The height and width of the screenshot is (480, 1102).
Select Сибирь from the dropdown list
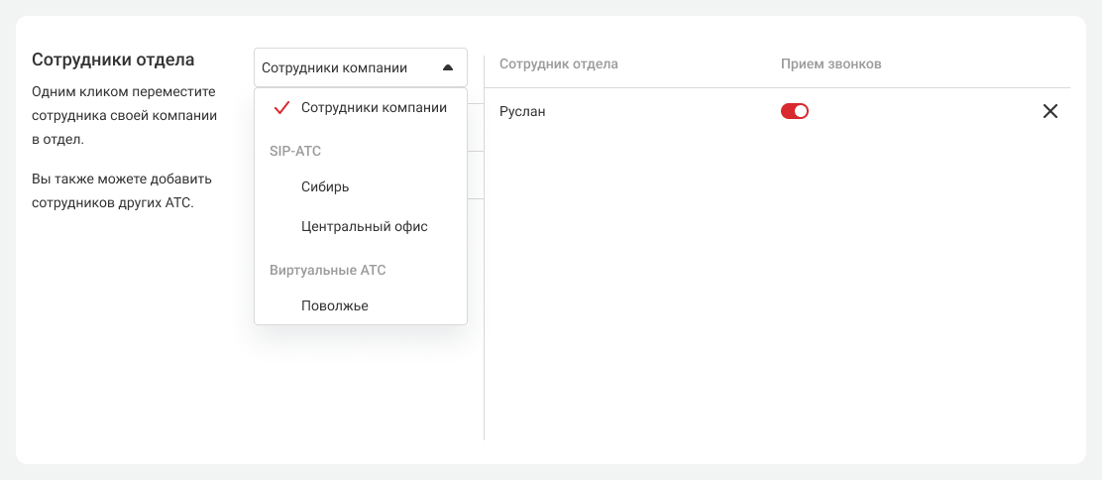325,186
